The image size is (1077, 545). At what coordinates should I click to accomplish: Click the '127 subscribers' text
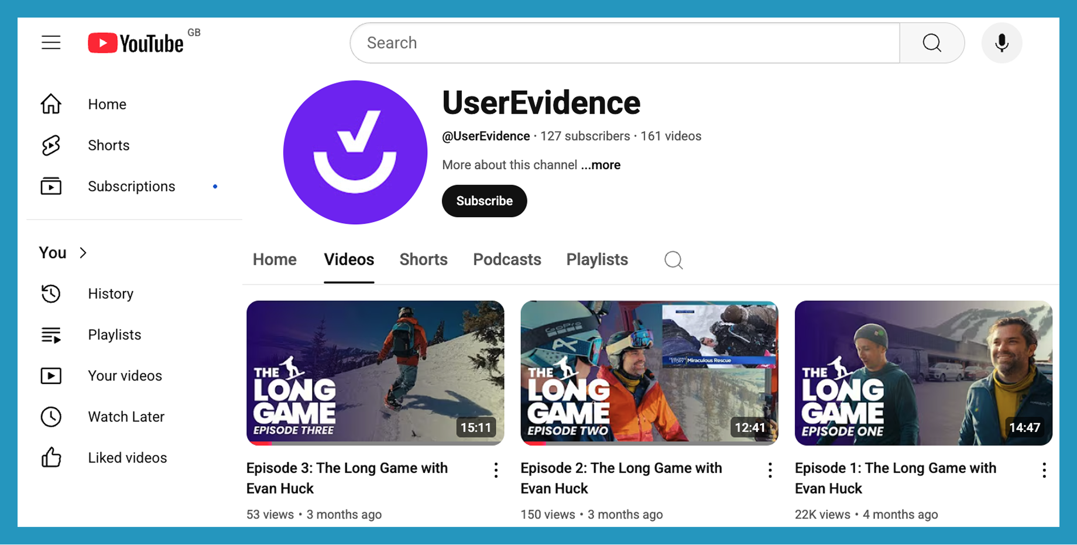pyautogui.click(x=585, y=136)
